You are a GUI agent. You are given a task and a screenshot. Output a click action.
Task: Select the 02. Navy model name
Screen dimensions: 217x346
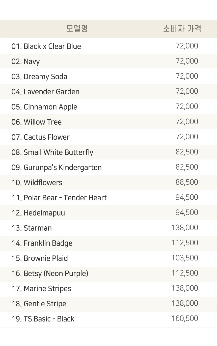[25, 62]
